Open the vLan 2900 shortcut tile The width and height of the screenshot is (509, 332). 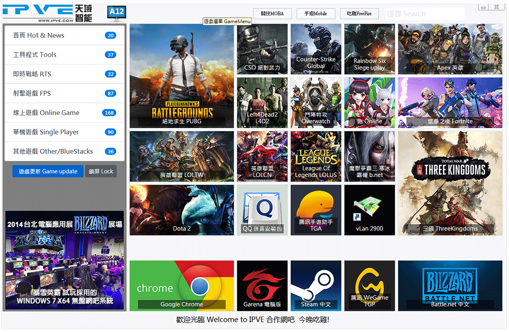(x=369, y=209)
